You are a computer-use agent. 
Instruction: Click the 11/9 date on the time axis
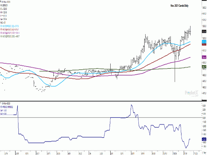[185, 154]
